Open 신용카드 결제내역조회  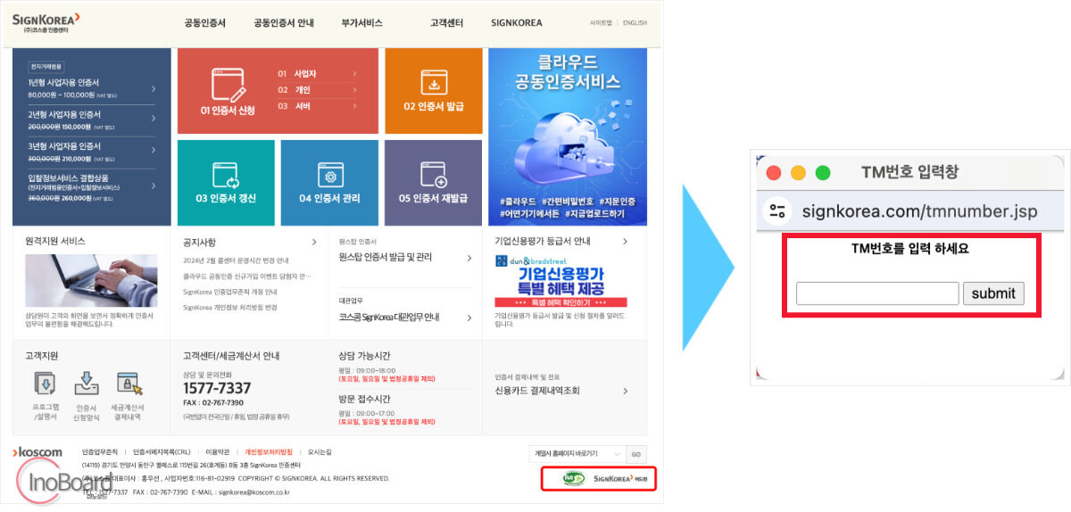click(561, 391)
